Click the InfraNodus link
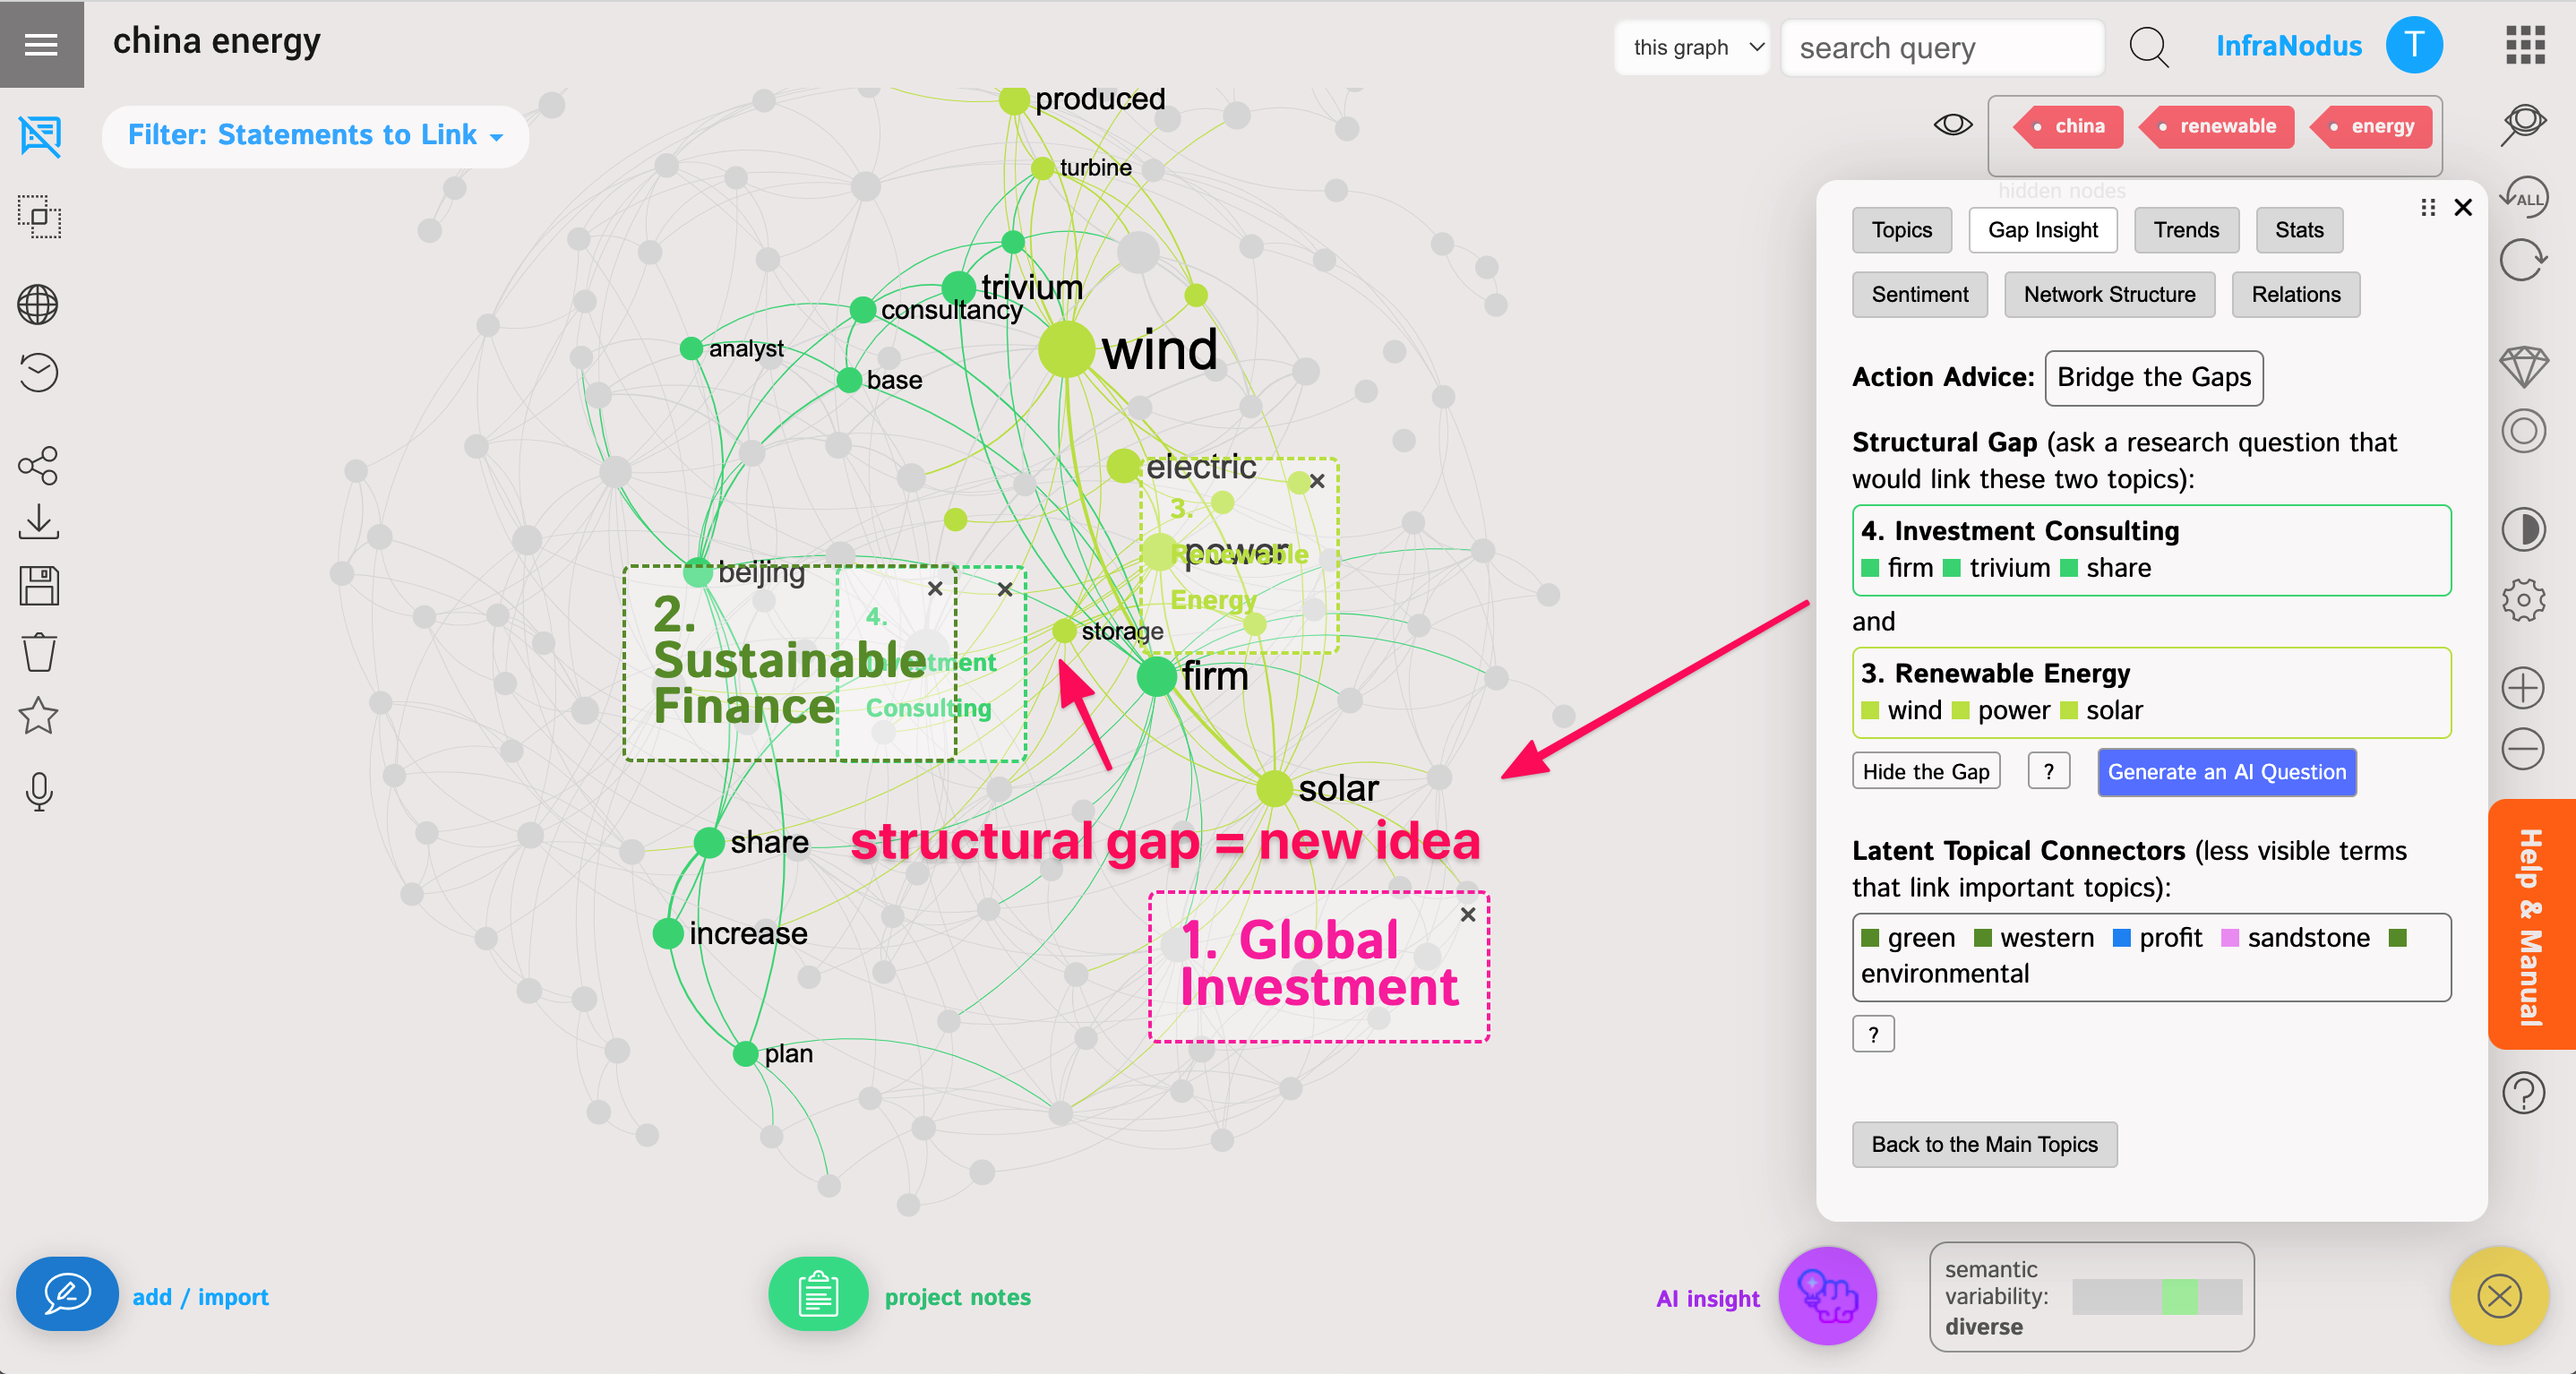2576x1374 pixels. point(2288,46)
